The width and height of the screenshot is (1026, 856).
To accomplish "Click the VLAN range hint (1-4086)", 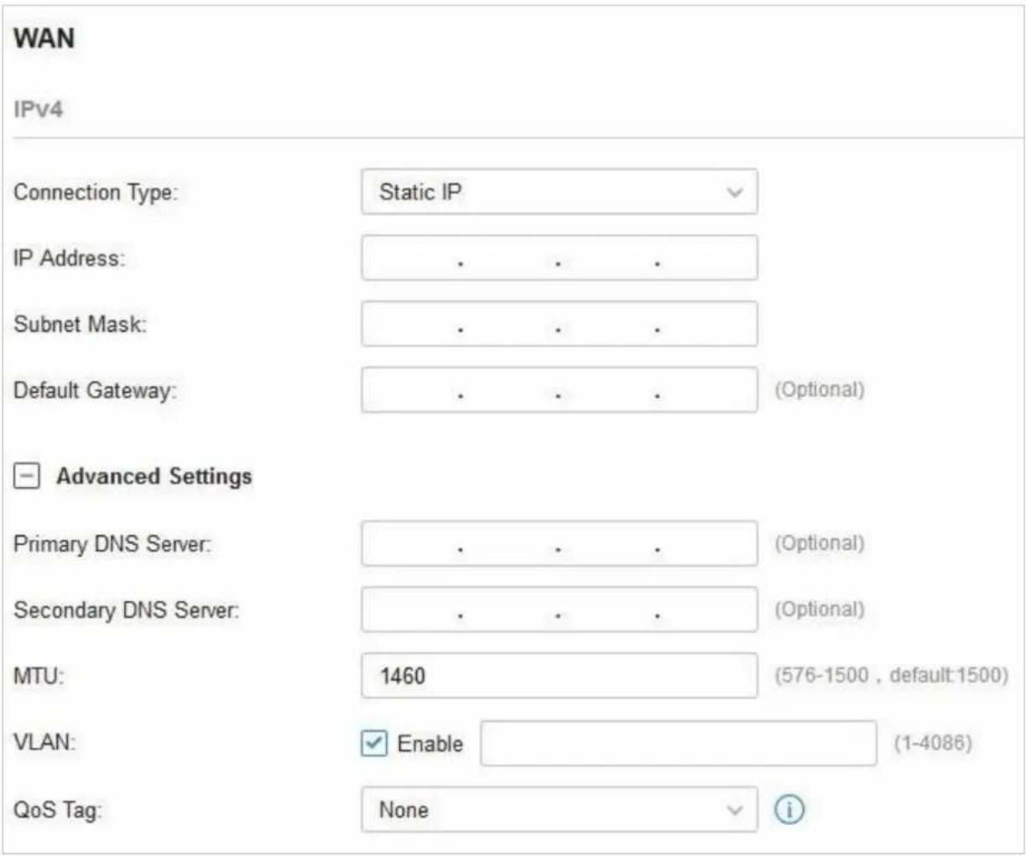I will tap(932, 743).
